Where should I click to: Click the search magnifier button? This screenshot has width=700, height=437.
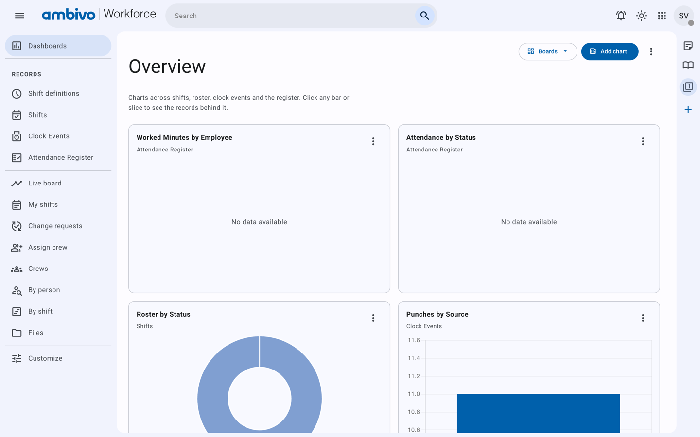[424, 16]
